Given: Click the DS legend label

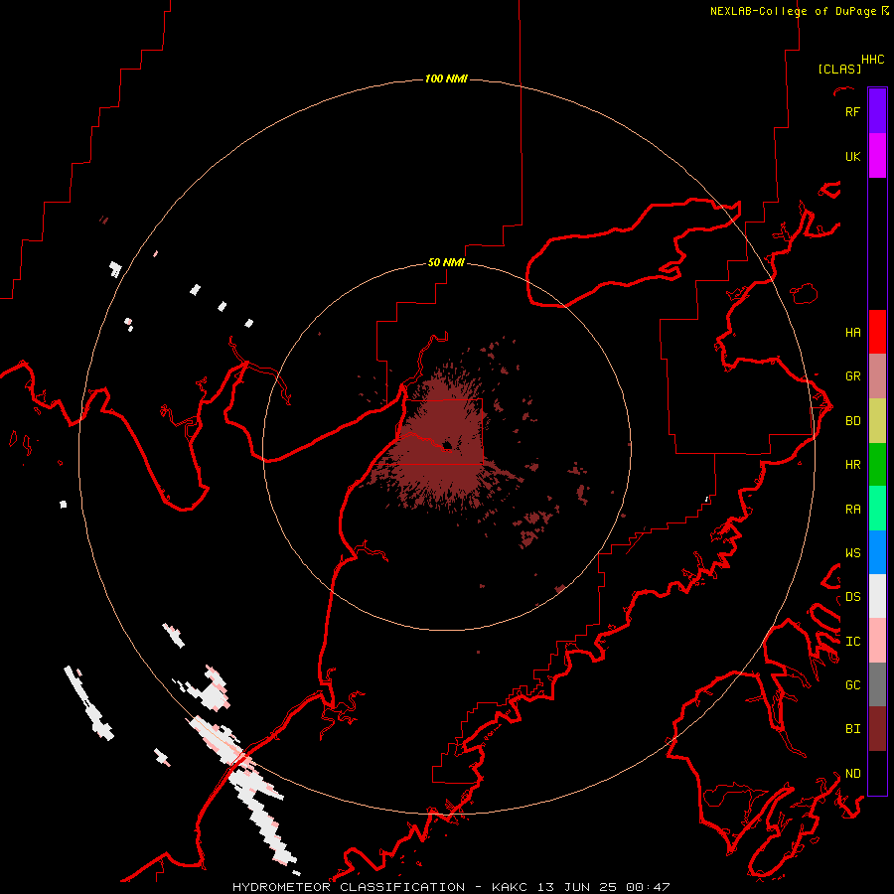Looking at the screenshot, I should pos(852,596).
